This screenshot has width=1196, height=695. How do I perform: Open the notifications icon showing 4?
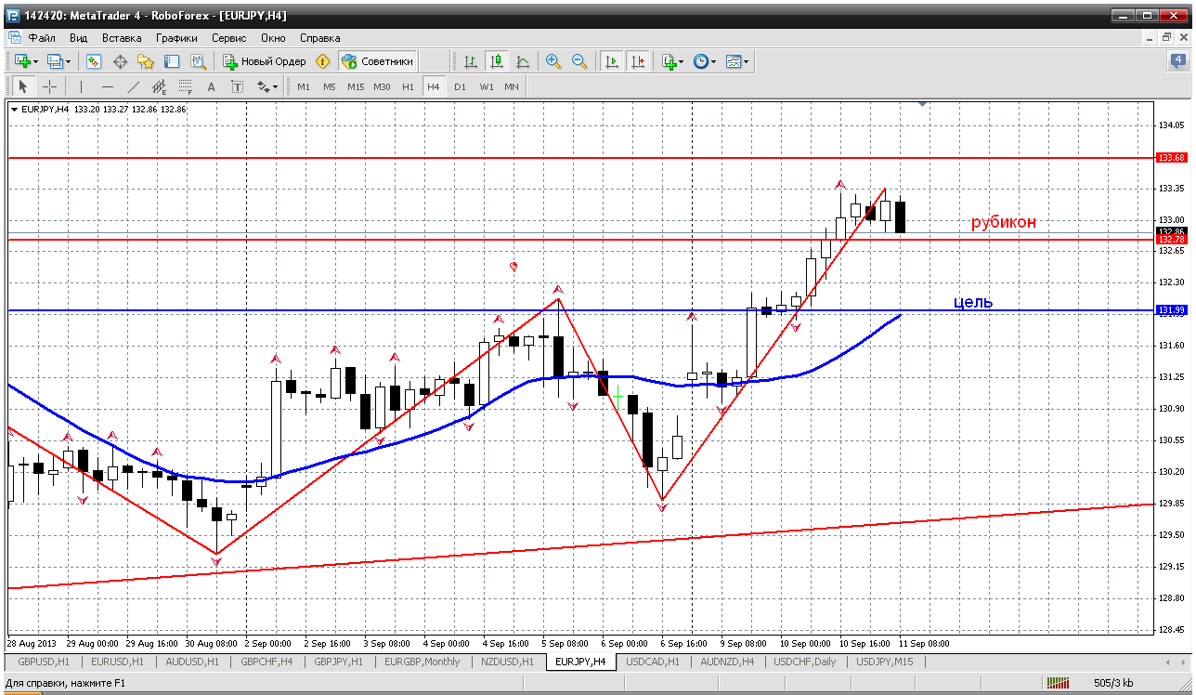tap(1176, 61)
